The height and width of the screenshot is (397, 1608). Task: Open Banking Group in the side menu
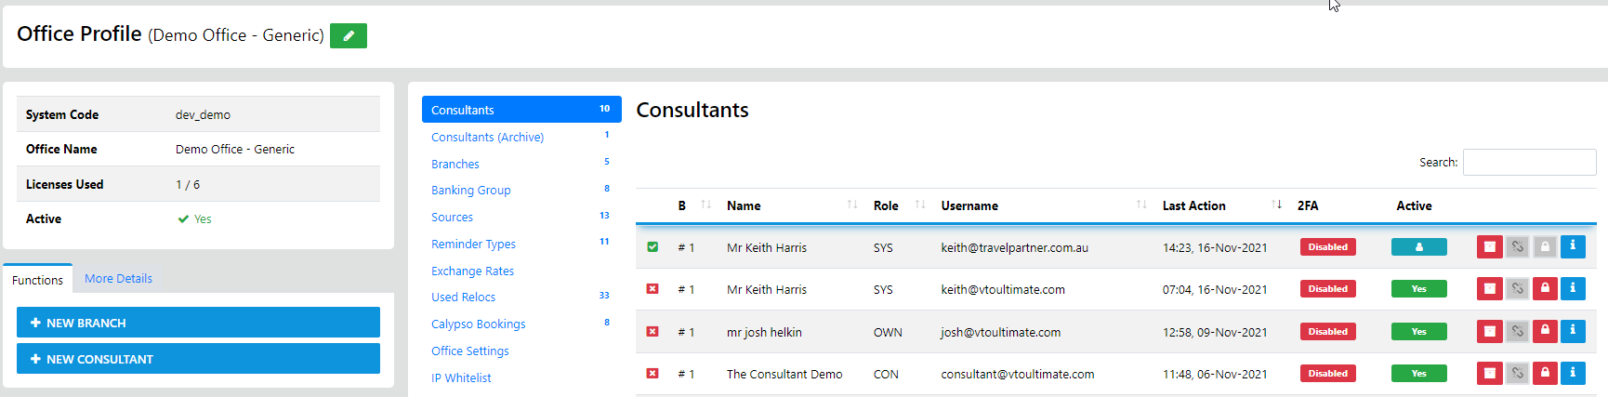pos(471,191)
